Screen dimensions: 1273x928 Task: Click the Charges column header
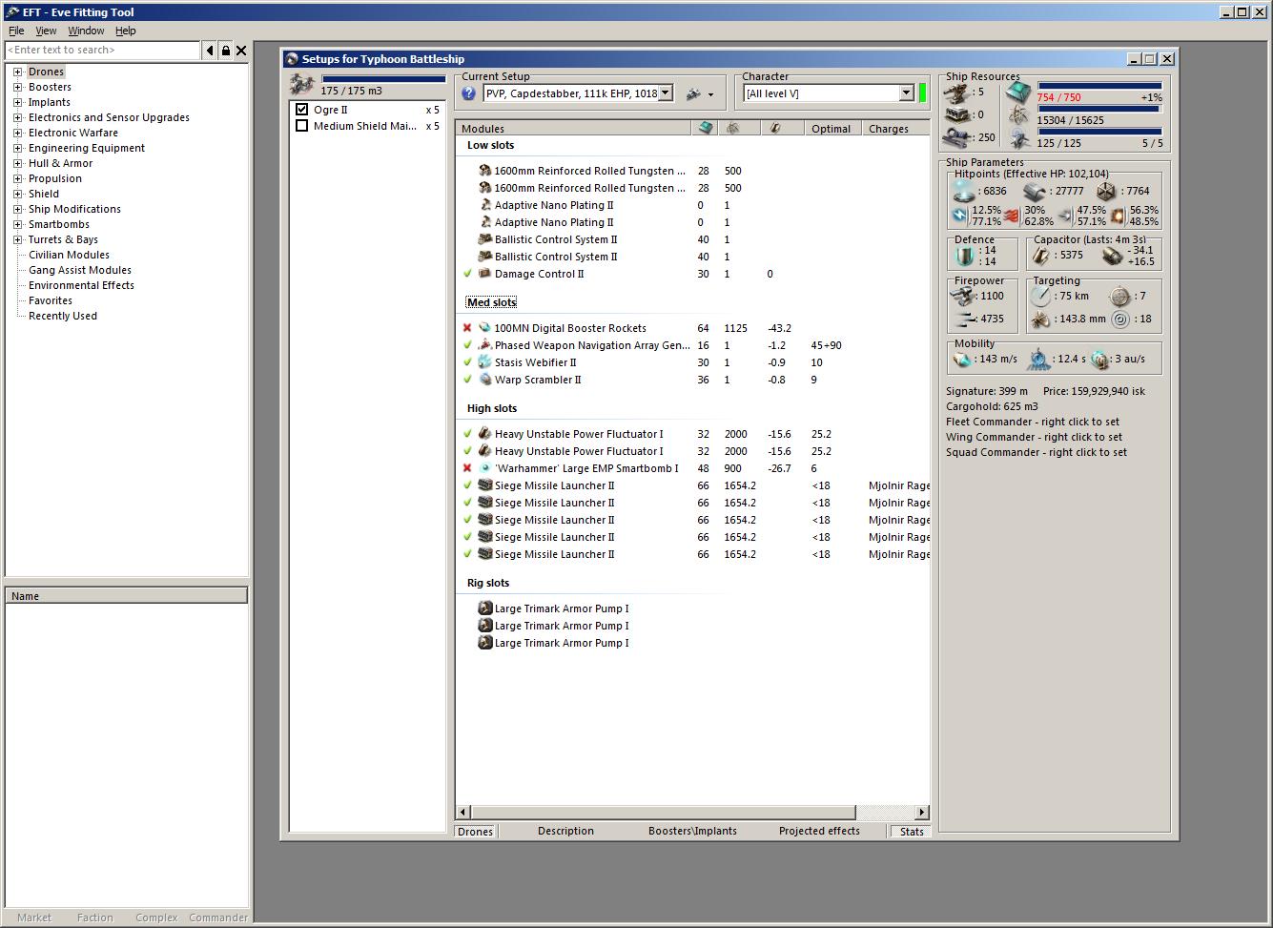click(x=895, y=129)
